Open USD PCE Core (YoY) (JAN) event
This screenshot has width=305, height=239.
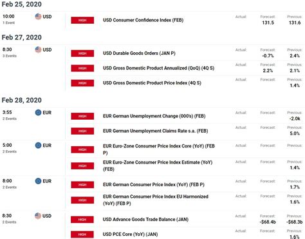click(130, 234)
